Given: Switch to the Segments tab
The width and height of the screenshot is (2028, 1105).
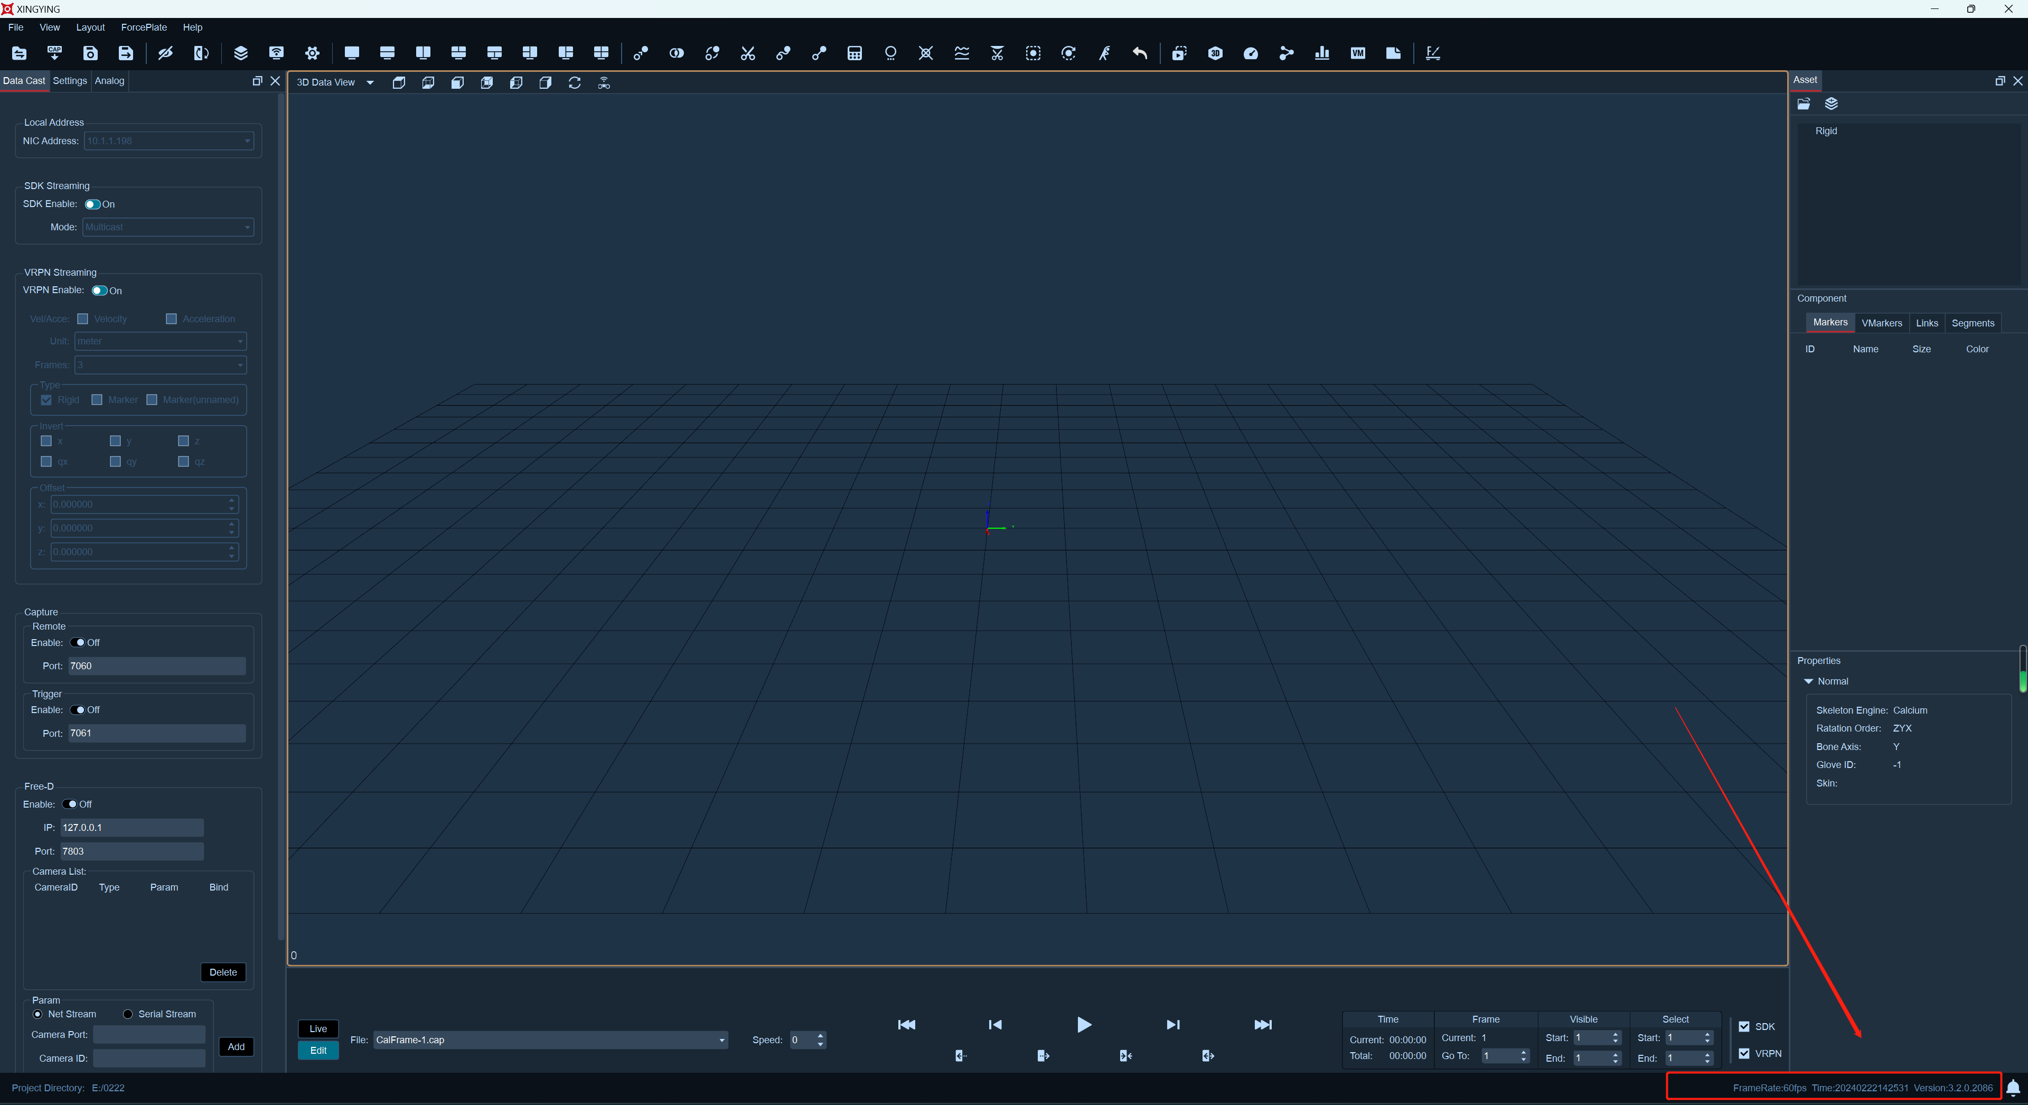Looking at the screenshot, I should (x=1972, y=323).
